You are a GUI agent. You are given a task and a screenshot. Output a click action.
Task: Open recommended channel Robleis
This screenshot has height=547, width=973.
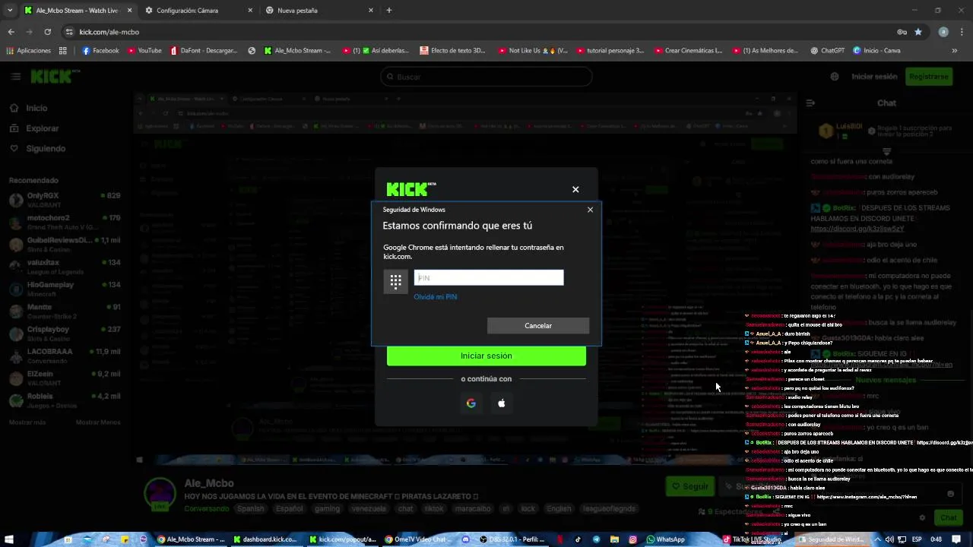tap(65, 400)
